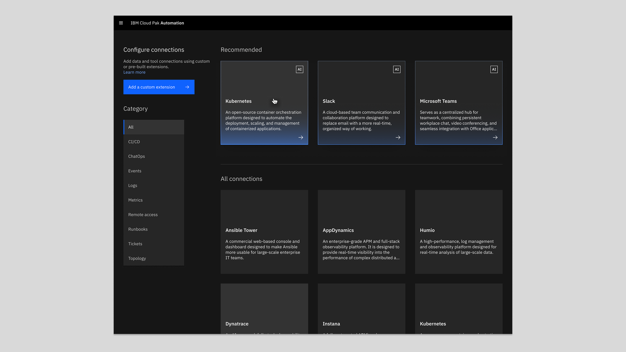
Task: Click the arrow icon on Slack card
Action: tap(398, 137)
